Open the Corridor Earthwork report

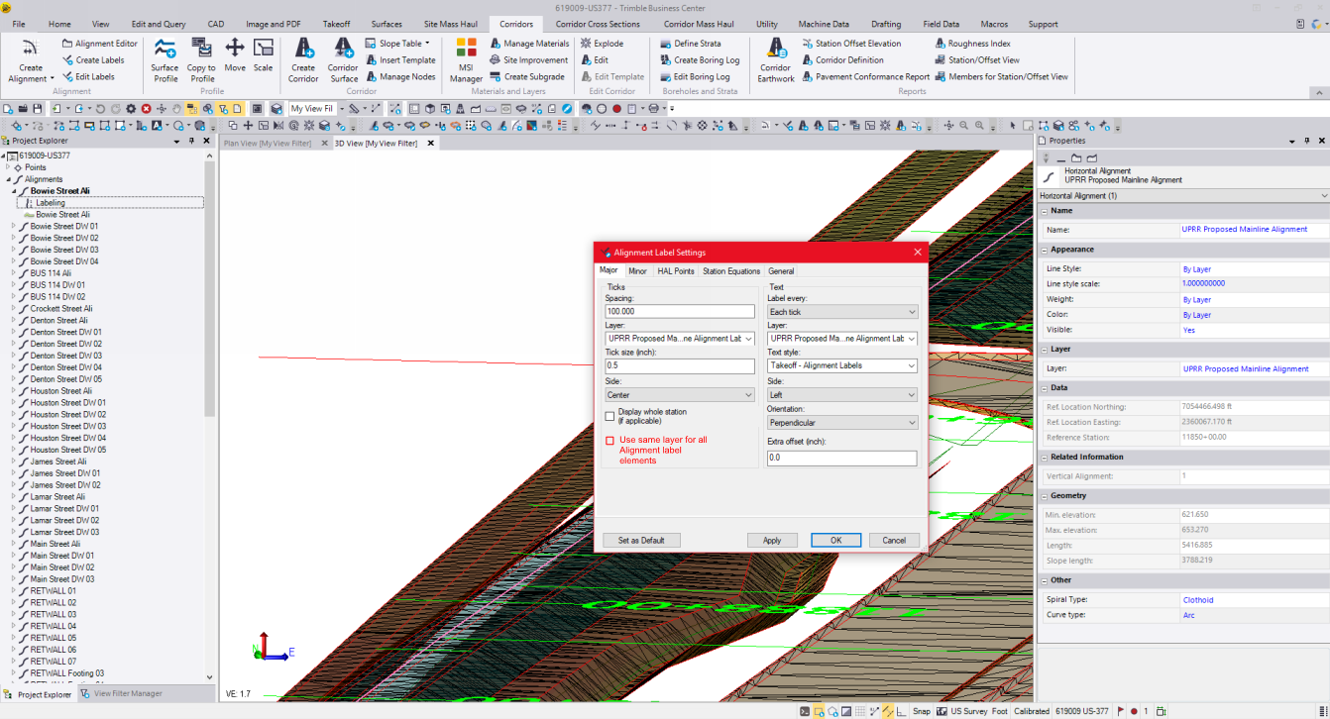(776, 59)
